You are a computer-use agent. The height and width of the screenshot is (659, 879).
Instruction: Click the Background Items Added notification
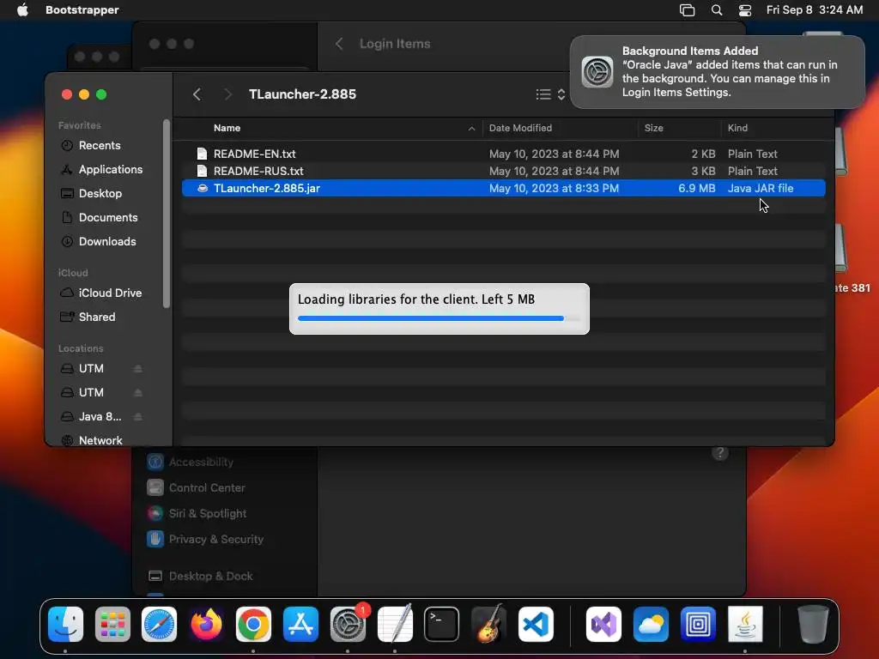click(x=717, y=72)
